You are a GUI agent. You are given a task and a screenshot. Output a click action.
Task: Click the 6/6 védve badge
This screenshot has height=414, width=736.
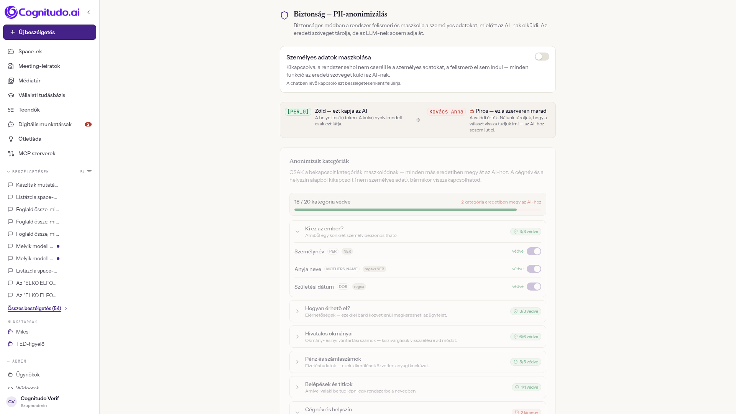tap(526, 337)
